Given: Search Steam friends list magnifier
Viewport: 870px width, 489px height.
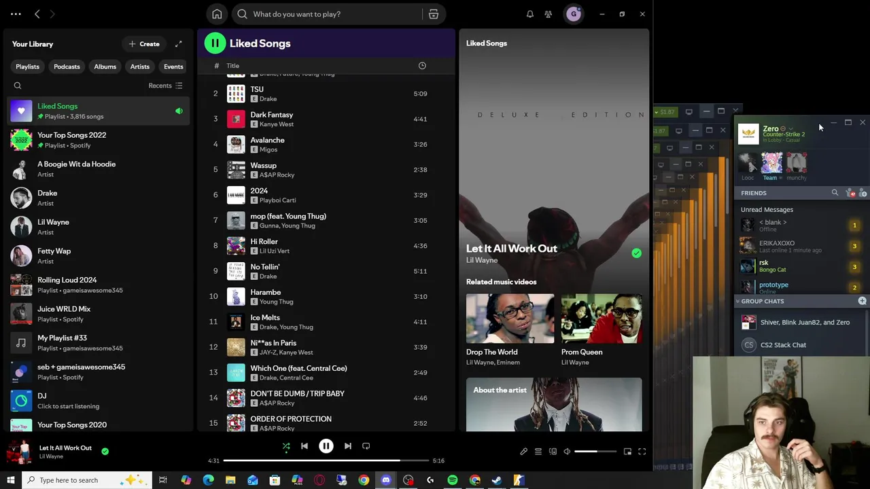Looking at the screenshot, I should [x=835, y=193].
